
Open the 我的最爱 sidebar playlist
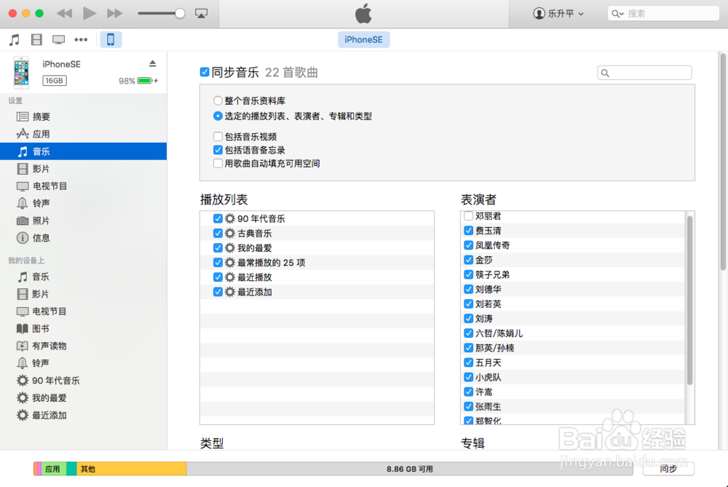(84, 398)
